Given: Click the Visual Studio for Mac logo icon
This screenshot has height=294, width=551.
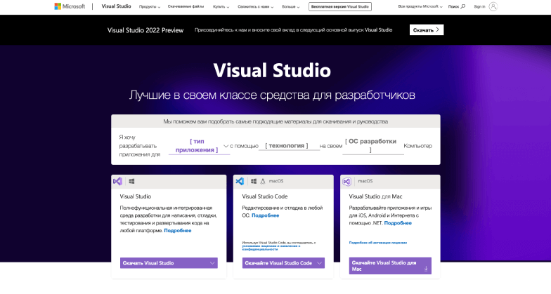Looking at the screenshot, I should (347, 181).
